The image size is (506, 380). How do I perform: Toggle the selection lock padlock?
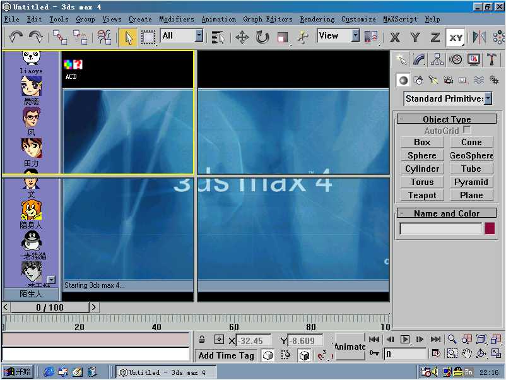point(202,340)
